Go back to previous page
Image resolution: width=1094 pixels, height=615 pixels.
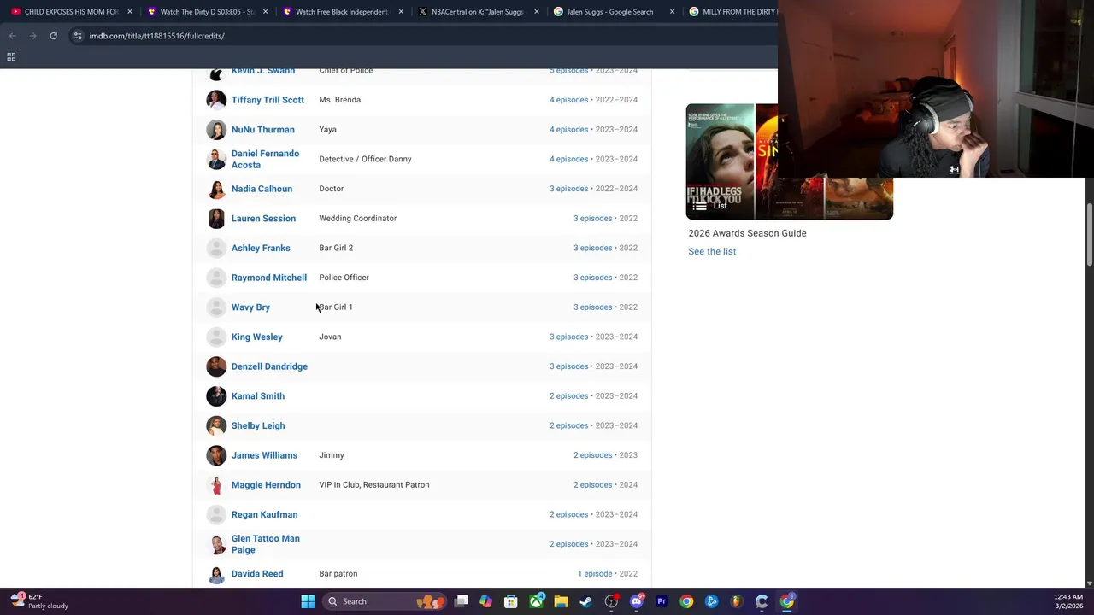point(12,36)
